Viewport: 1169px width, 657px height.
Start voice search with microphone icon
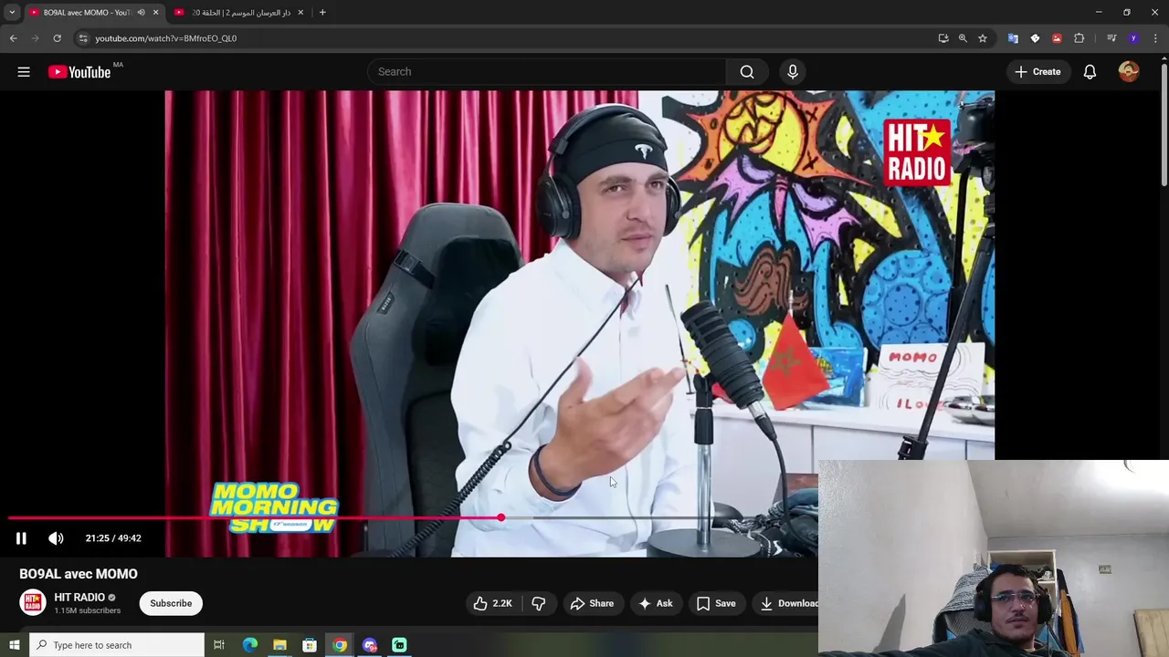click(x=793, y=72)
